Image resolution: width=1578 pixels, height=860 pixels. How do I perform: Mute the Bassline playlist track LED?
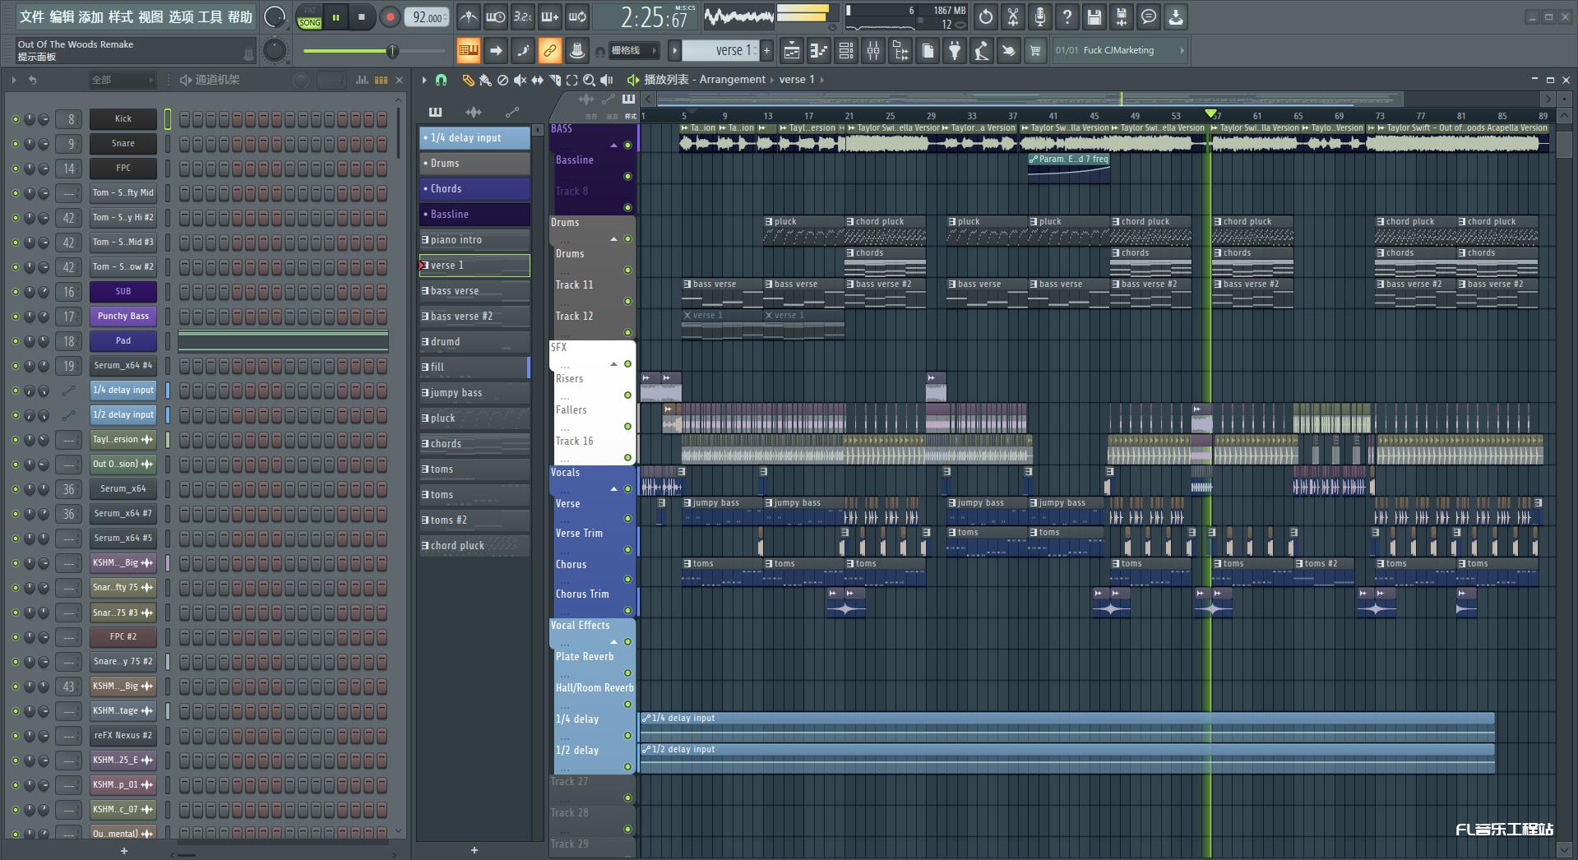click(x=627, y=176)
